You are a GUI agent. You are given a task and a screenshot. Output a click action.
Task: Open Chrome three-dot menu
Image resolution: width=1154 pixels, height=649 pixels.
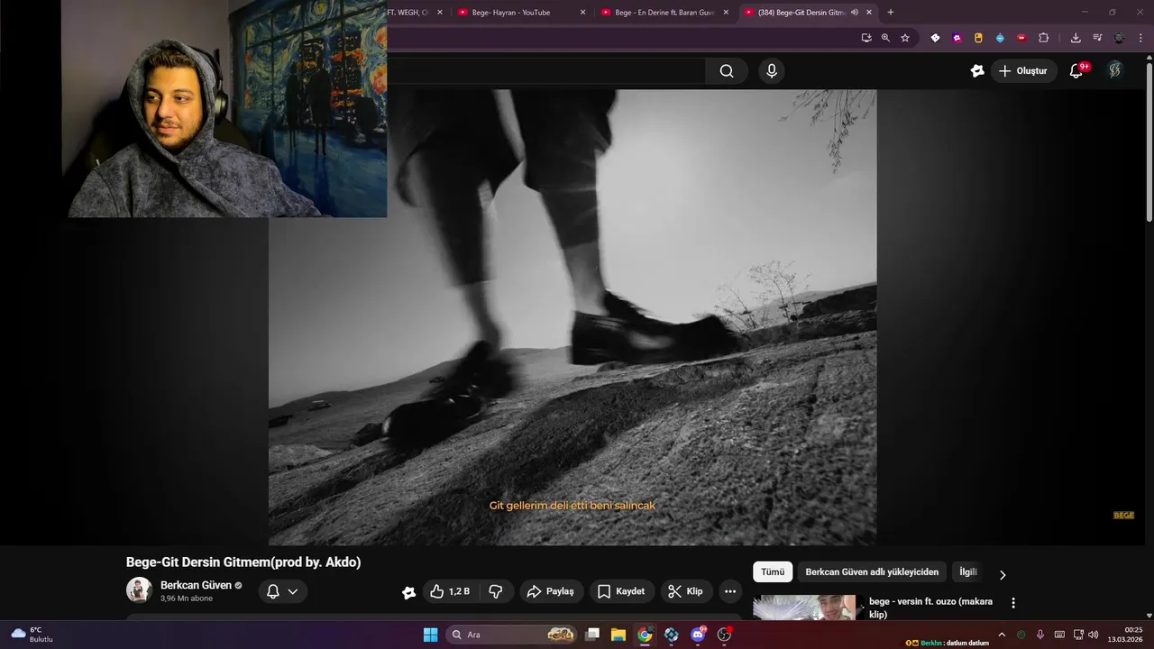(x=1140, y=38)
